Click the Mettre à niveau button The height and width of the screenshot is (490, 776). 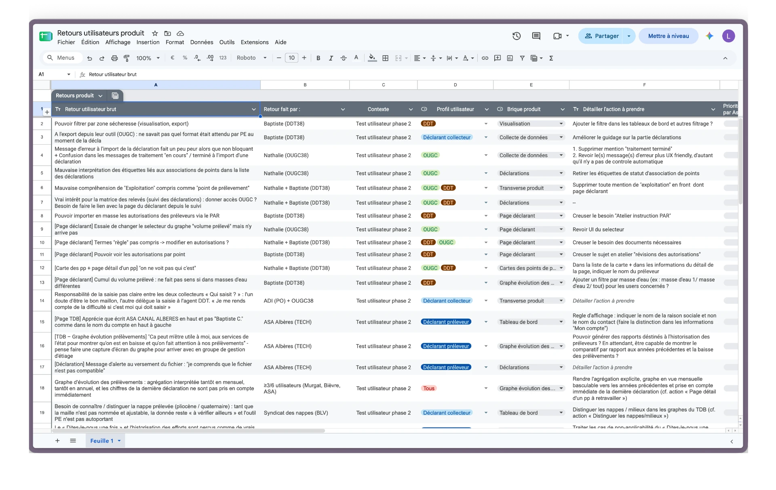(x=668, y=36)
